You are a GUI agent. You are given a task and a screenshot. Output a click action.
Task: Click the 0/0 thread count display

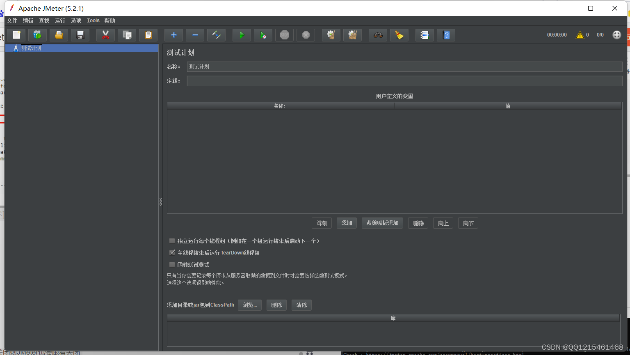point(600,35)
